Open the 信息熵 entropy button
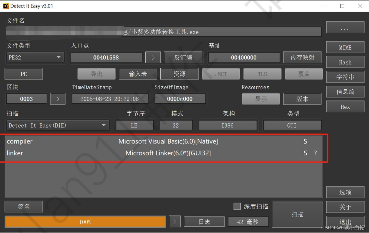 (345, 92)
